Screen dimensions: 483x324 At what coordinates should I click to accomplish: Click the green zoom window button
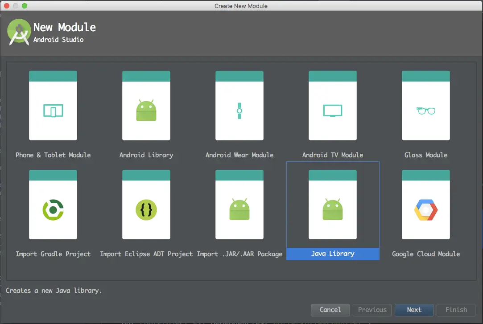[25, 6]
